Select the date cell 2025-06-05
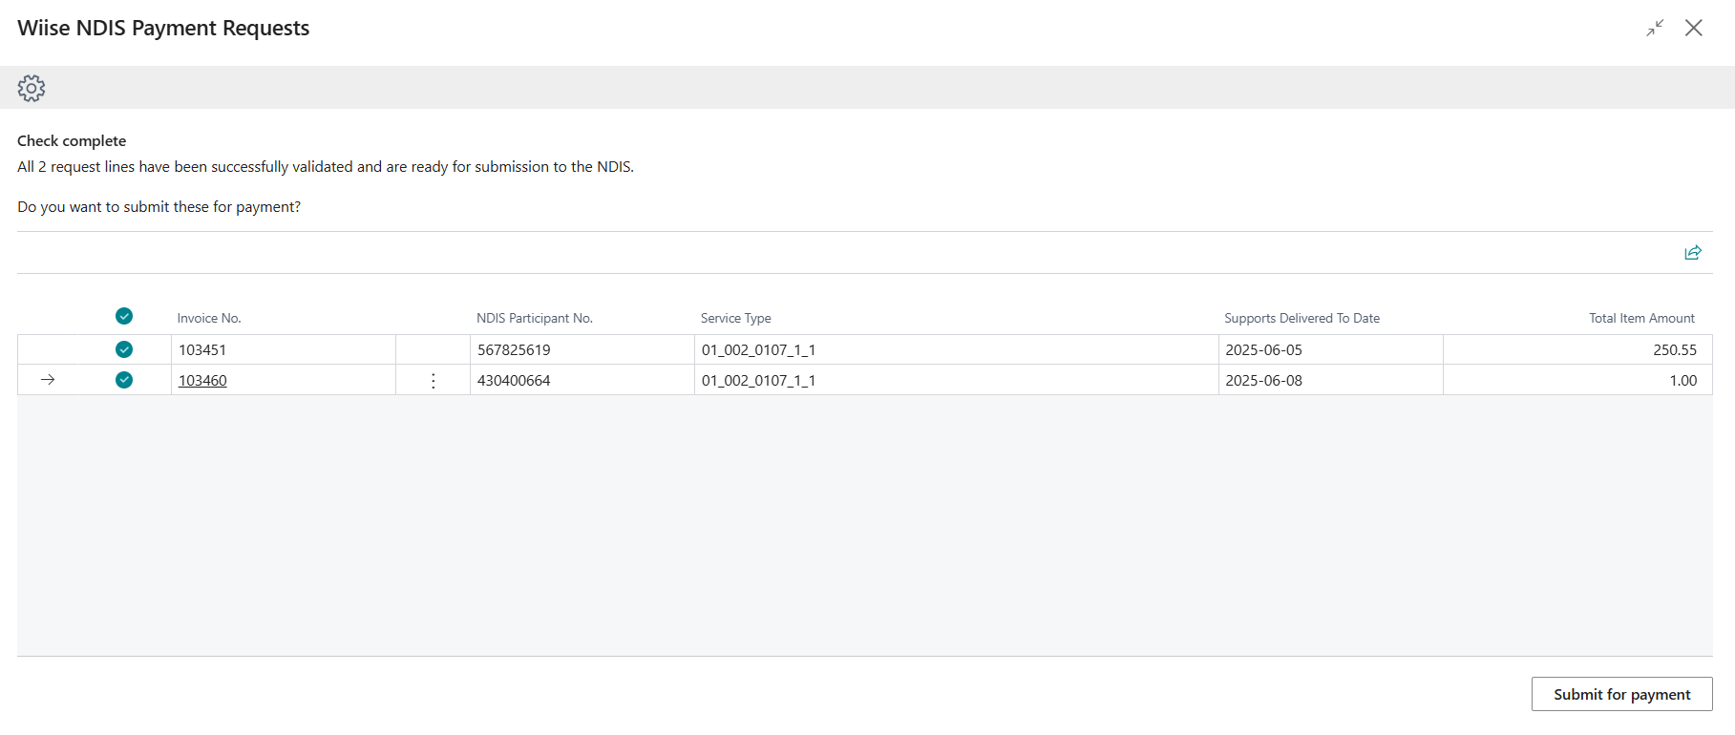This screenshot has width=1735, height=735. (1331, 349)
